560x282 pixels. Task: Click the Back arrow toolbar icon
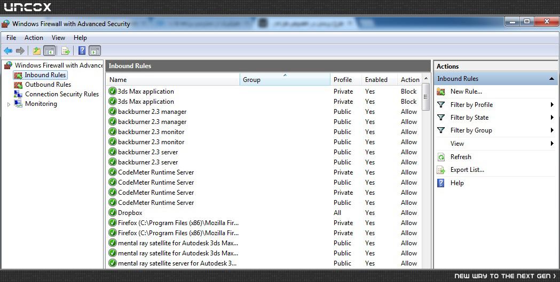pyautogui.click(x=8, y=51)
